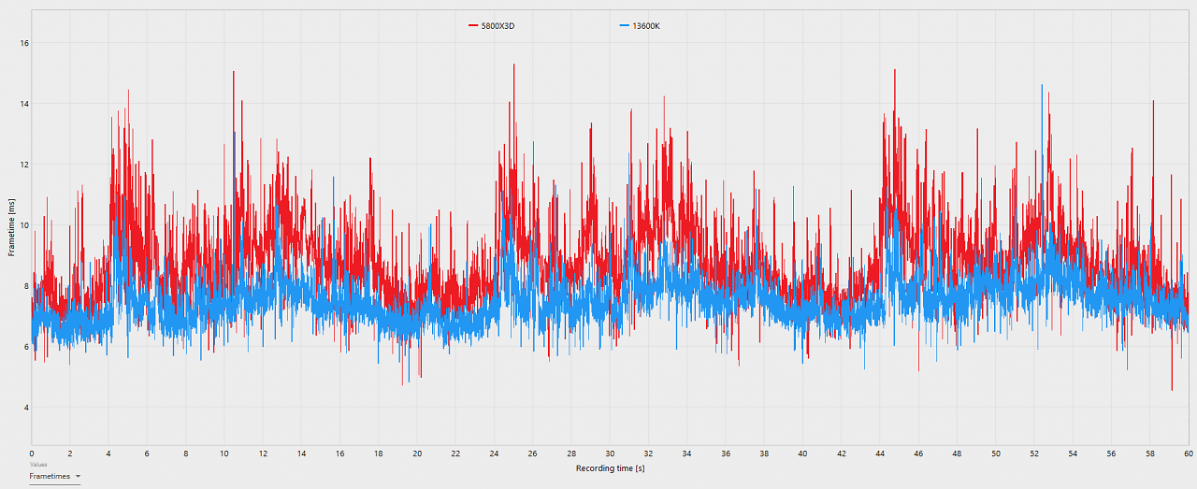
Task: Click the y-axis tick label 14
Action: tap(24, 104)
